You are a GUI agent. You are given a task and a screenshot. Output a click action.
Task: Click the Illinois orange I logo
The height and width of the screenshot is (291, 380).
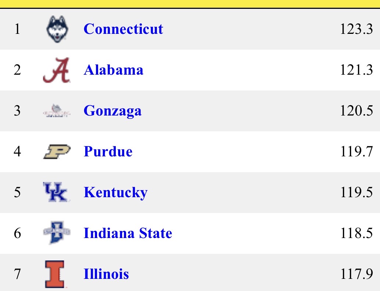(x=55, y=274)
